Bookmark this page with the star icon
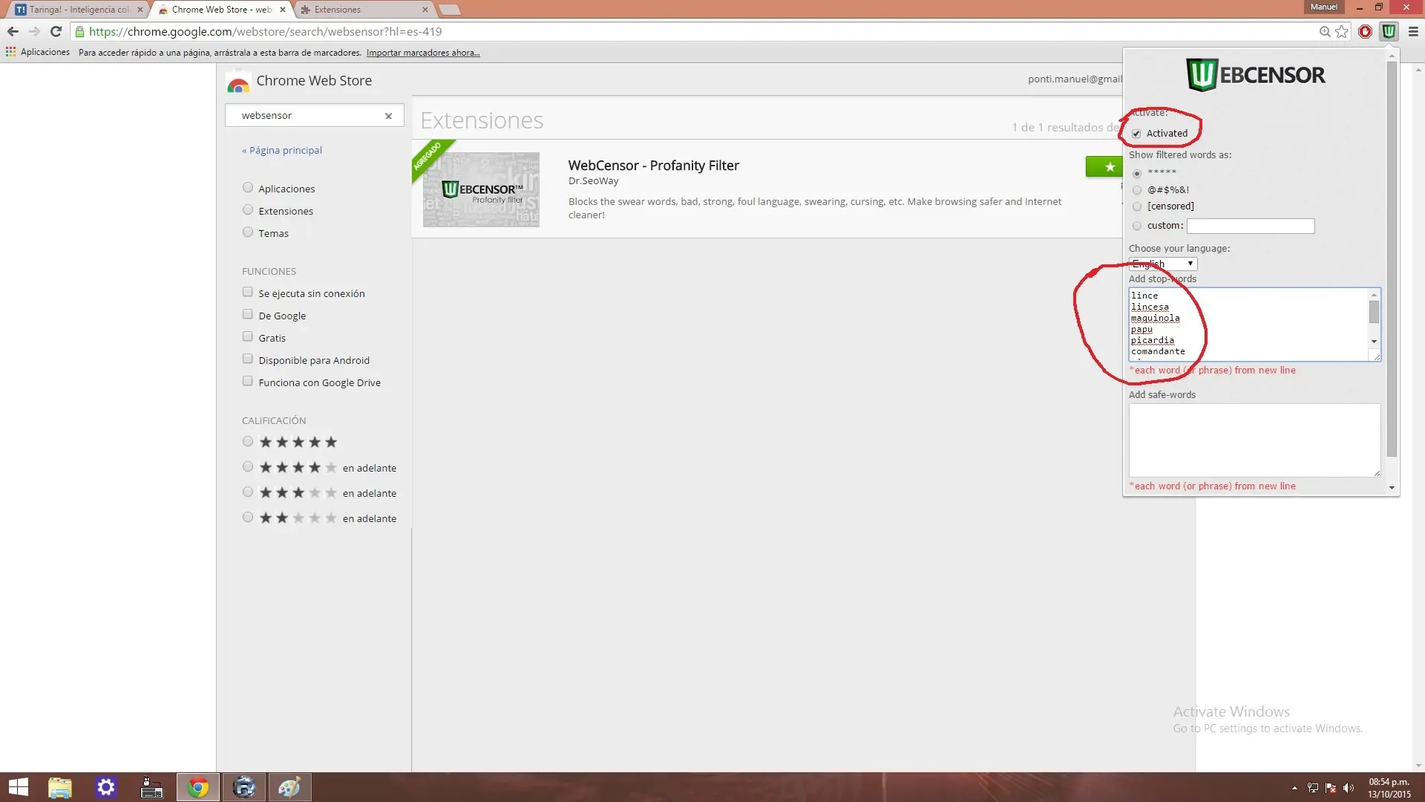 point(1342,31)
